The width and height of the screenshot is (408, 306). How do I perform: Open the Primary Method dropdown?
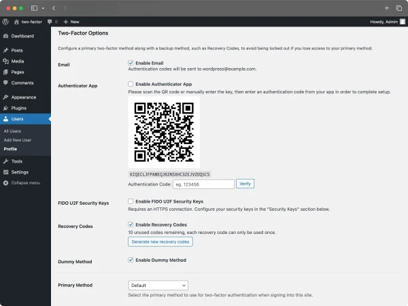click(158, 286)
